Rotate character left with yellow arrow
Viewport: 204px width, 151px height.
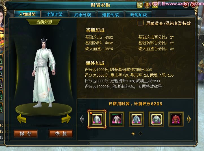point(21,119)
